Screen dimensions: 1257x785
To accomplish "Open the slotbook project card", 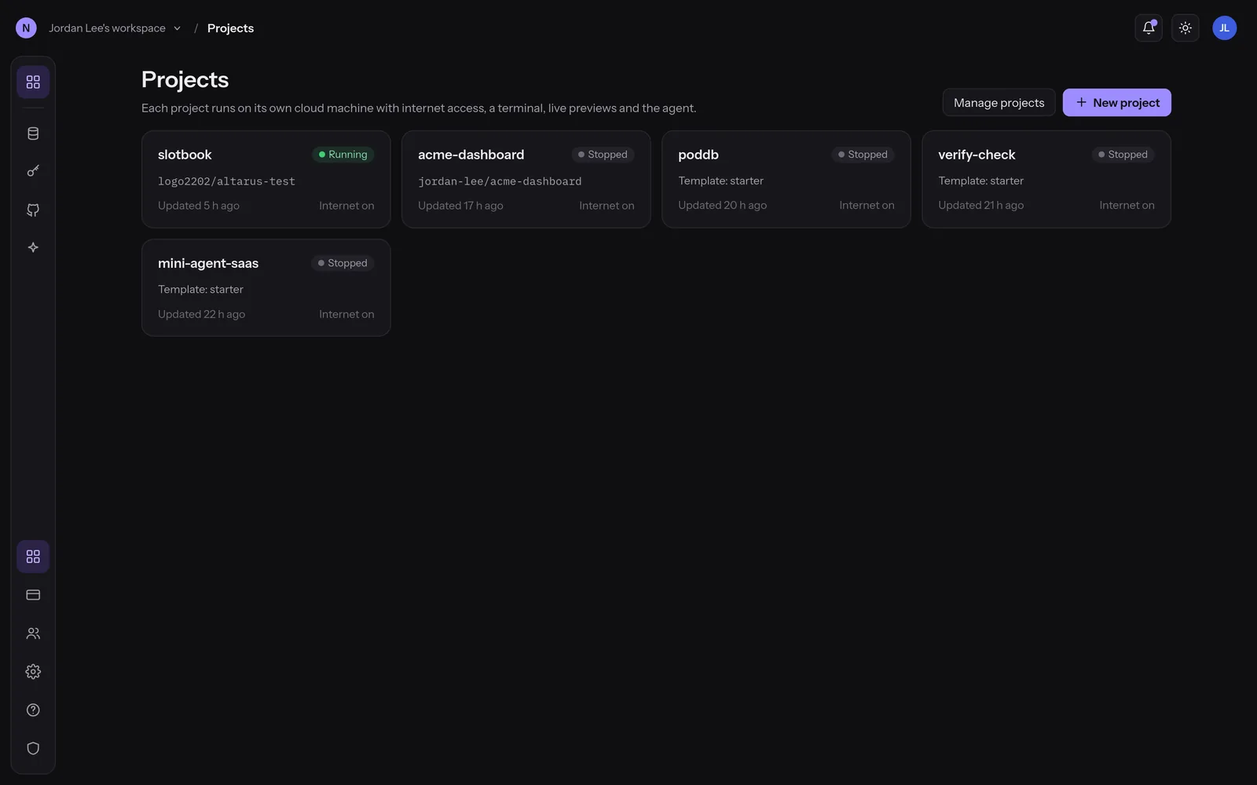I will click(266, 180).
